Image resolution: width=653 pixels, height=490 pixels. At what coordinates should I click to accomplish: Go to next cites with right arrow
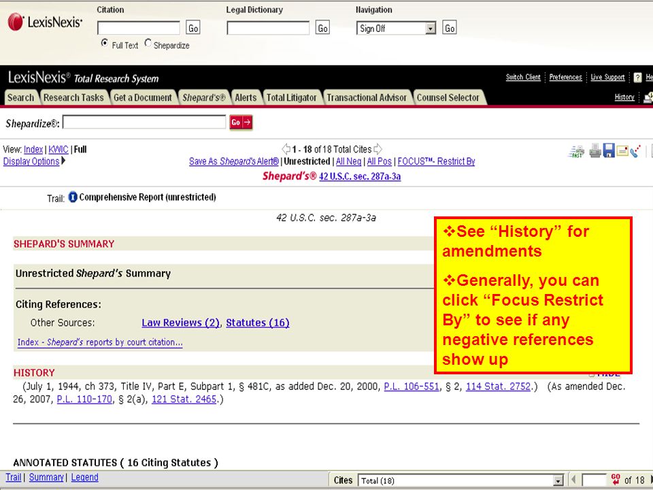[x=378, y=149]
